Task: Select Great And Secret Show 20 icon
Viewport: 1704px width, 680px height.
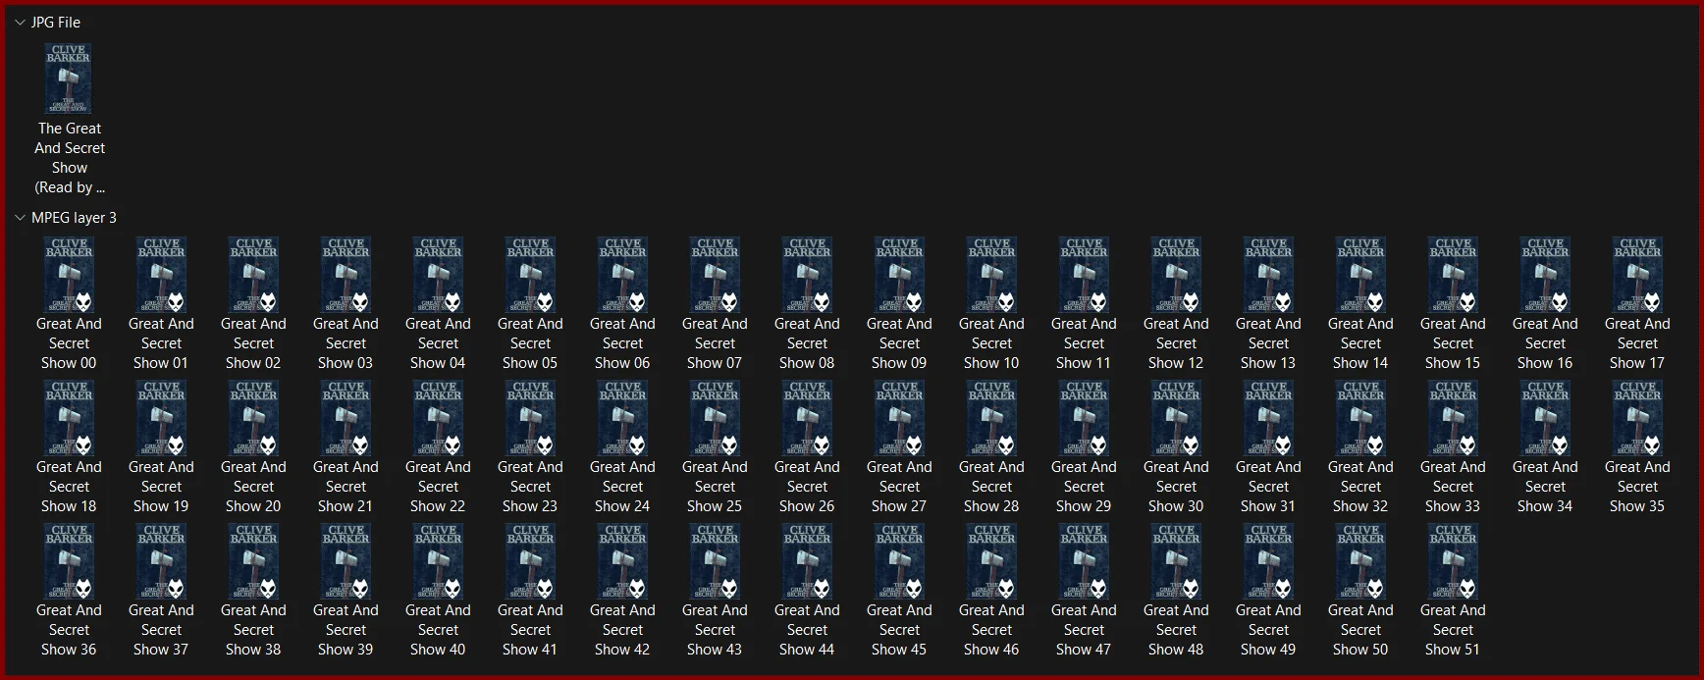Action: point(253,418)
